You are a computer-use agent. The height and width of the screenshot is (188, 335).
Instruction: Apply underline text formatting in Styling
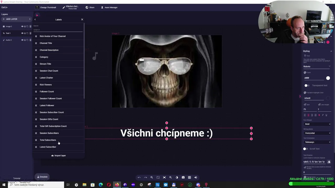click(x=326, y=115)
